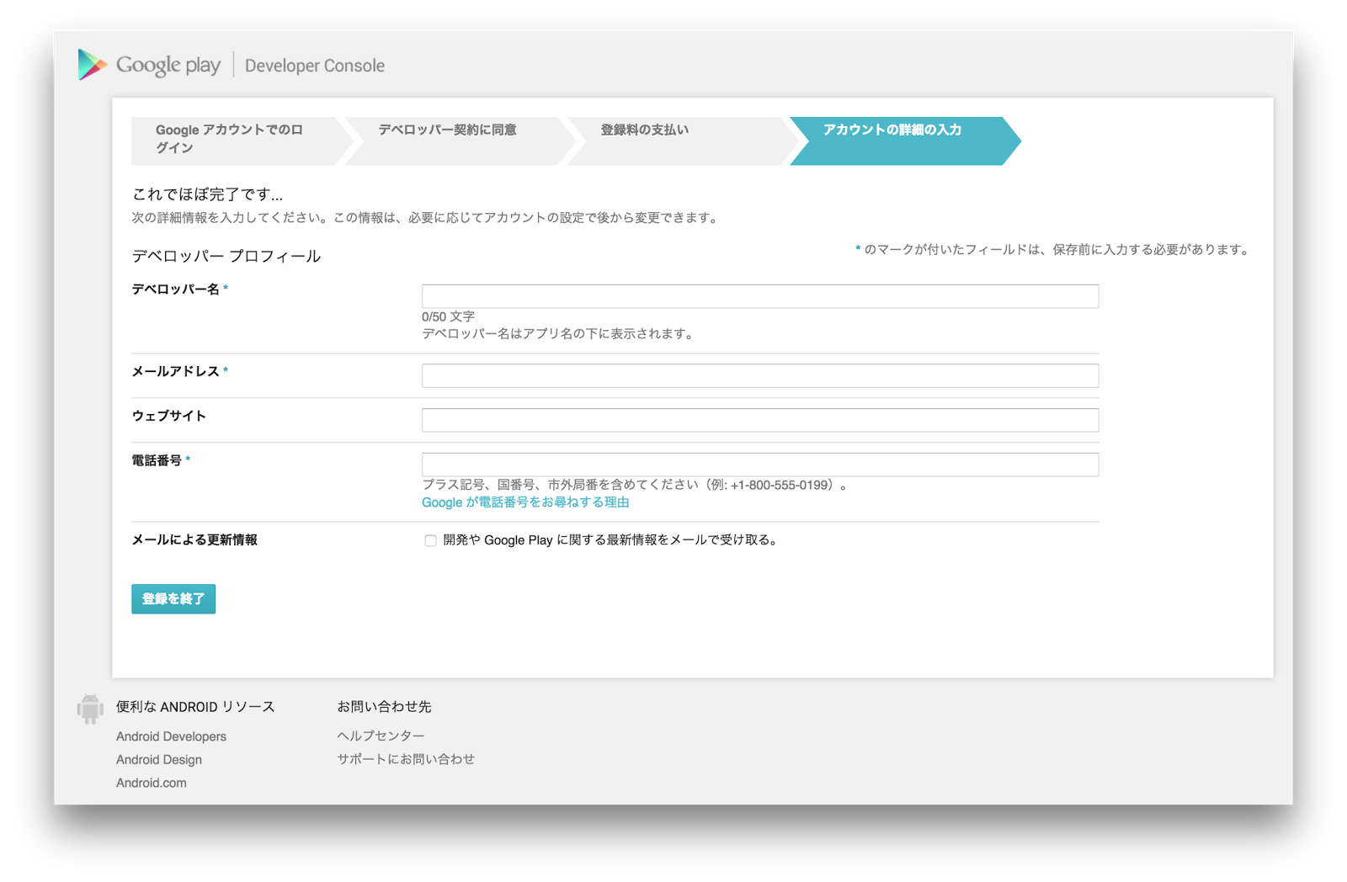Click into the メールアドレス input field
The width and height of the screenshot is (1347, 882).
(758, 375)
